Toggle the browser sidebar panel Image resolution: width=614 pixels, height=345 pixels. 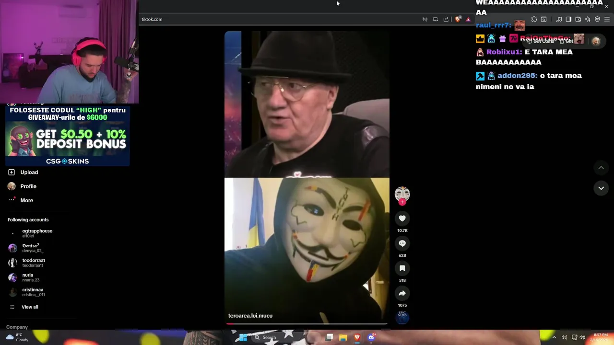pos(568,19)
